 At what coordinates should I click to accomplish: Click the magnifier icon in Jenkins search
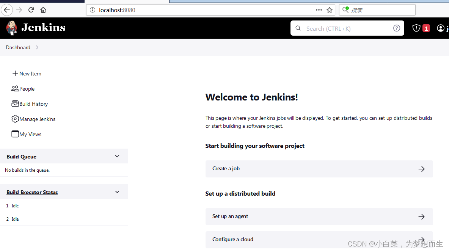[x=298, y=28]
